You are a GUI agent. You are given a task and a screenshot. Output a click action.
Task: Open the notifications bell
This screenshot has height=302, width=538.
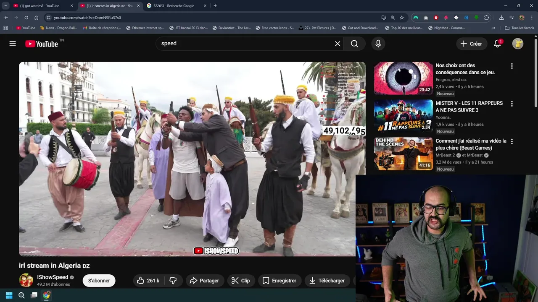pyautogui.click(x=498, y=44)
